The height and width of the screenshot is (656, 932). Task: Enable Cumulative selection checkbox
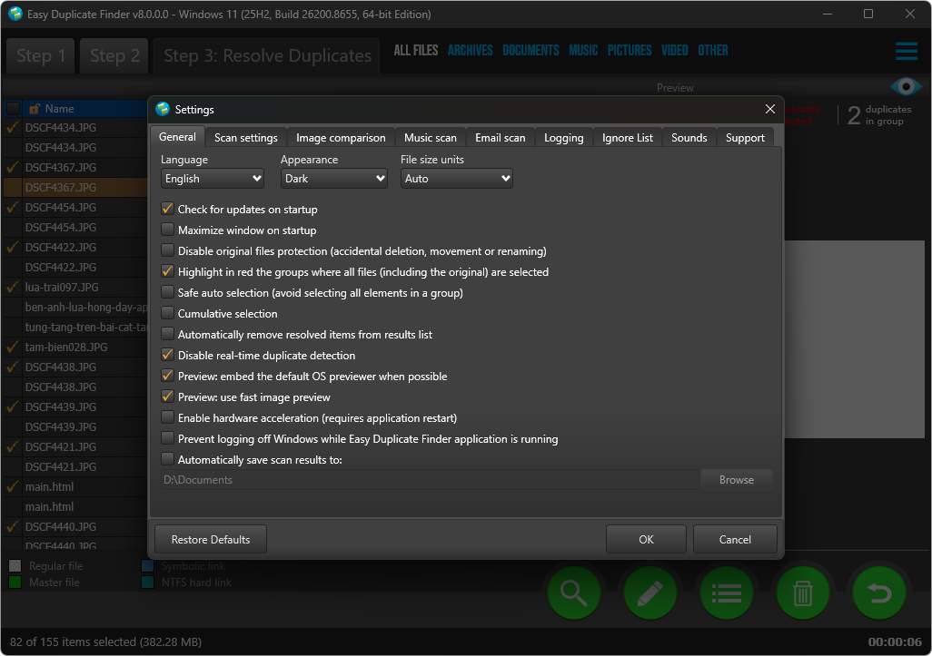pos(168,313)
